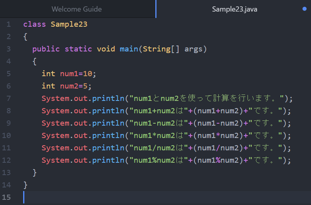Click the 'main' method name
The width and height of the screenshot is (311, 205).
(129, 49)
